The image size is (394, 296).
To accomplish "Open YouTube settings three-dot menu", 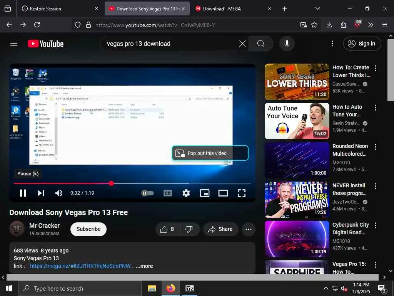I will click(332, 44).
